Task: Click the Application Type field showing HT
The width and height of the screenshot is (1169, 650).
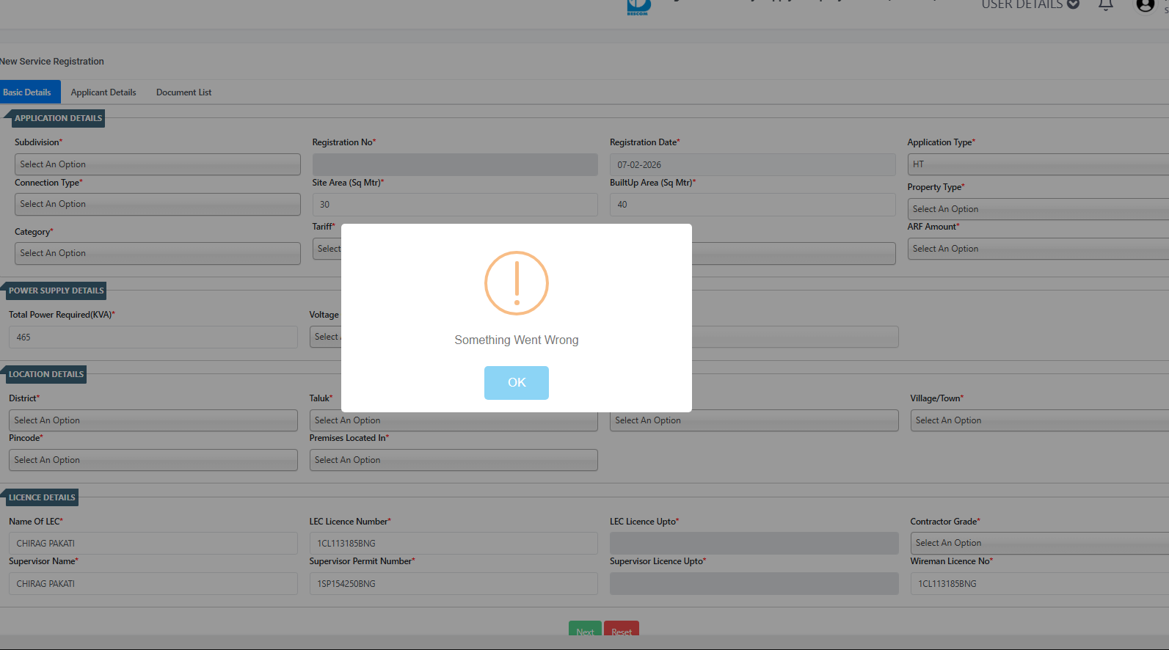Action: 1038,164
